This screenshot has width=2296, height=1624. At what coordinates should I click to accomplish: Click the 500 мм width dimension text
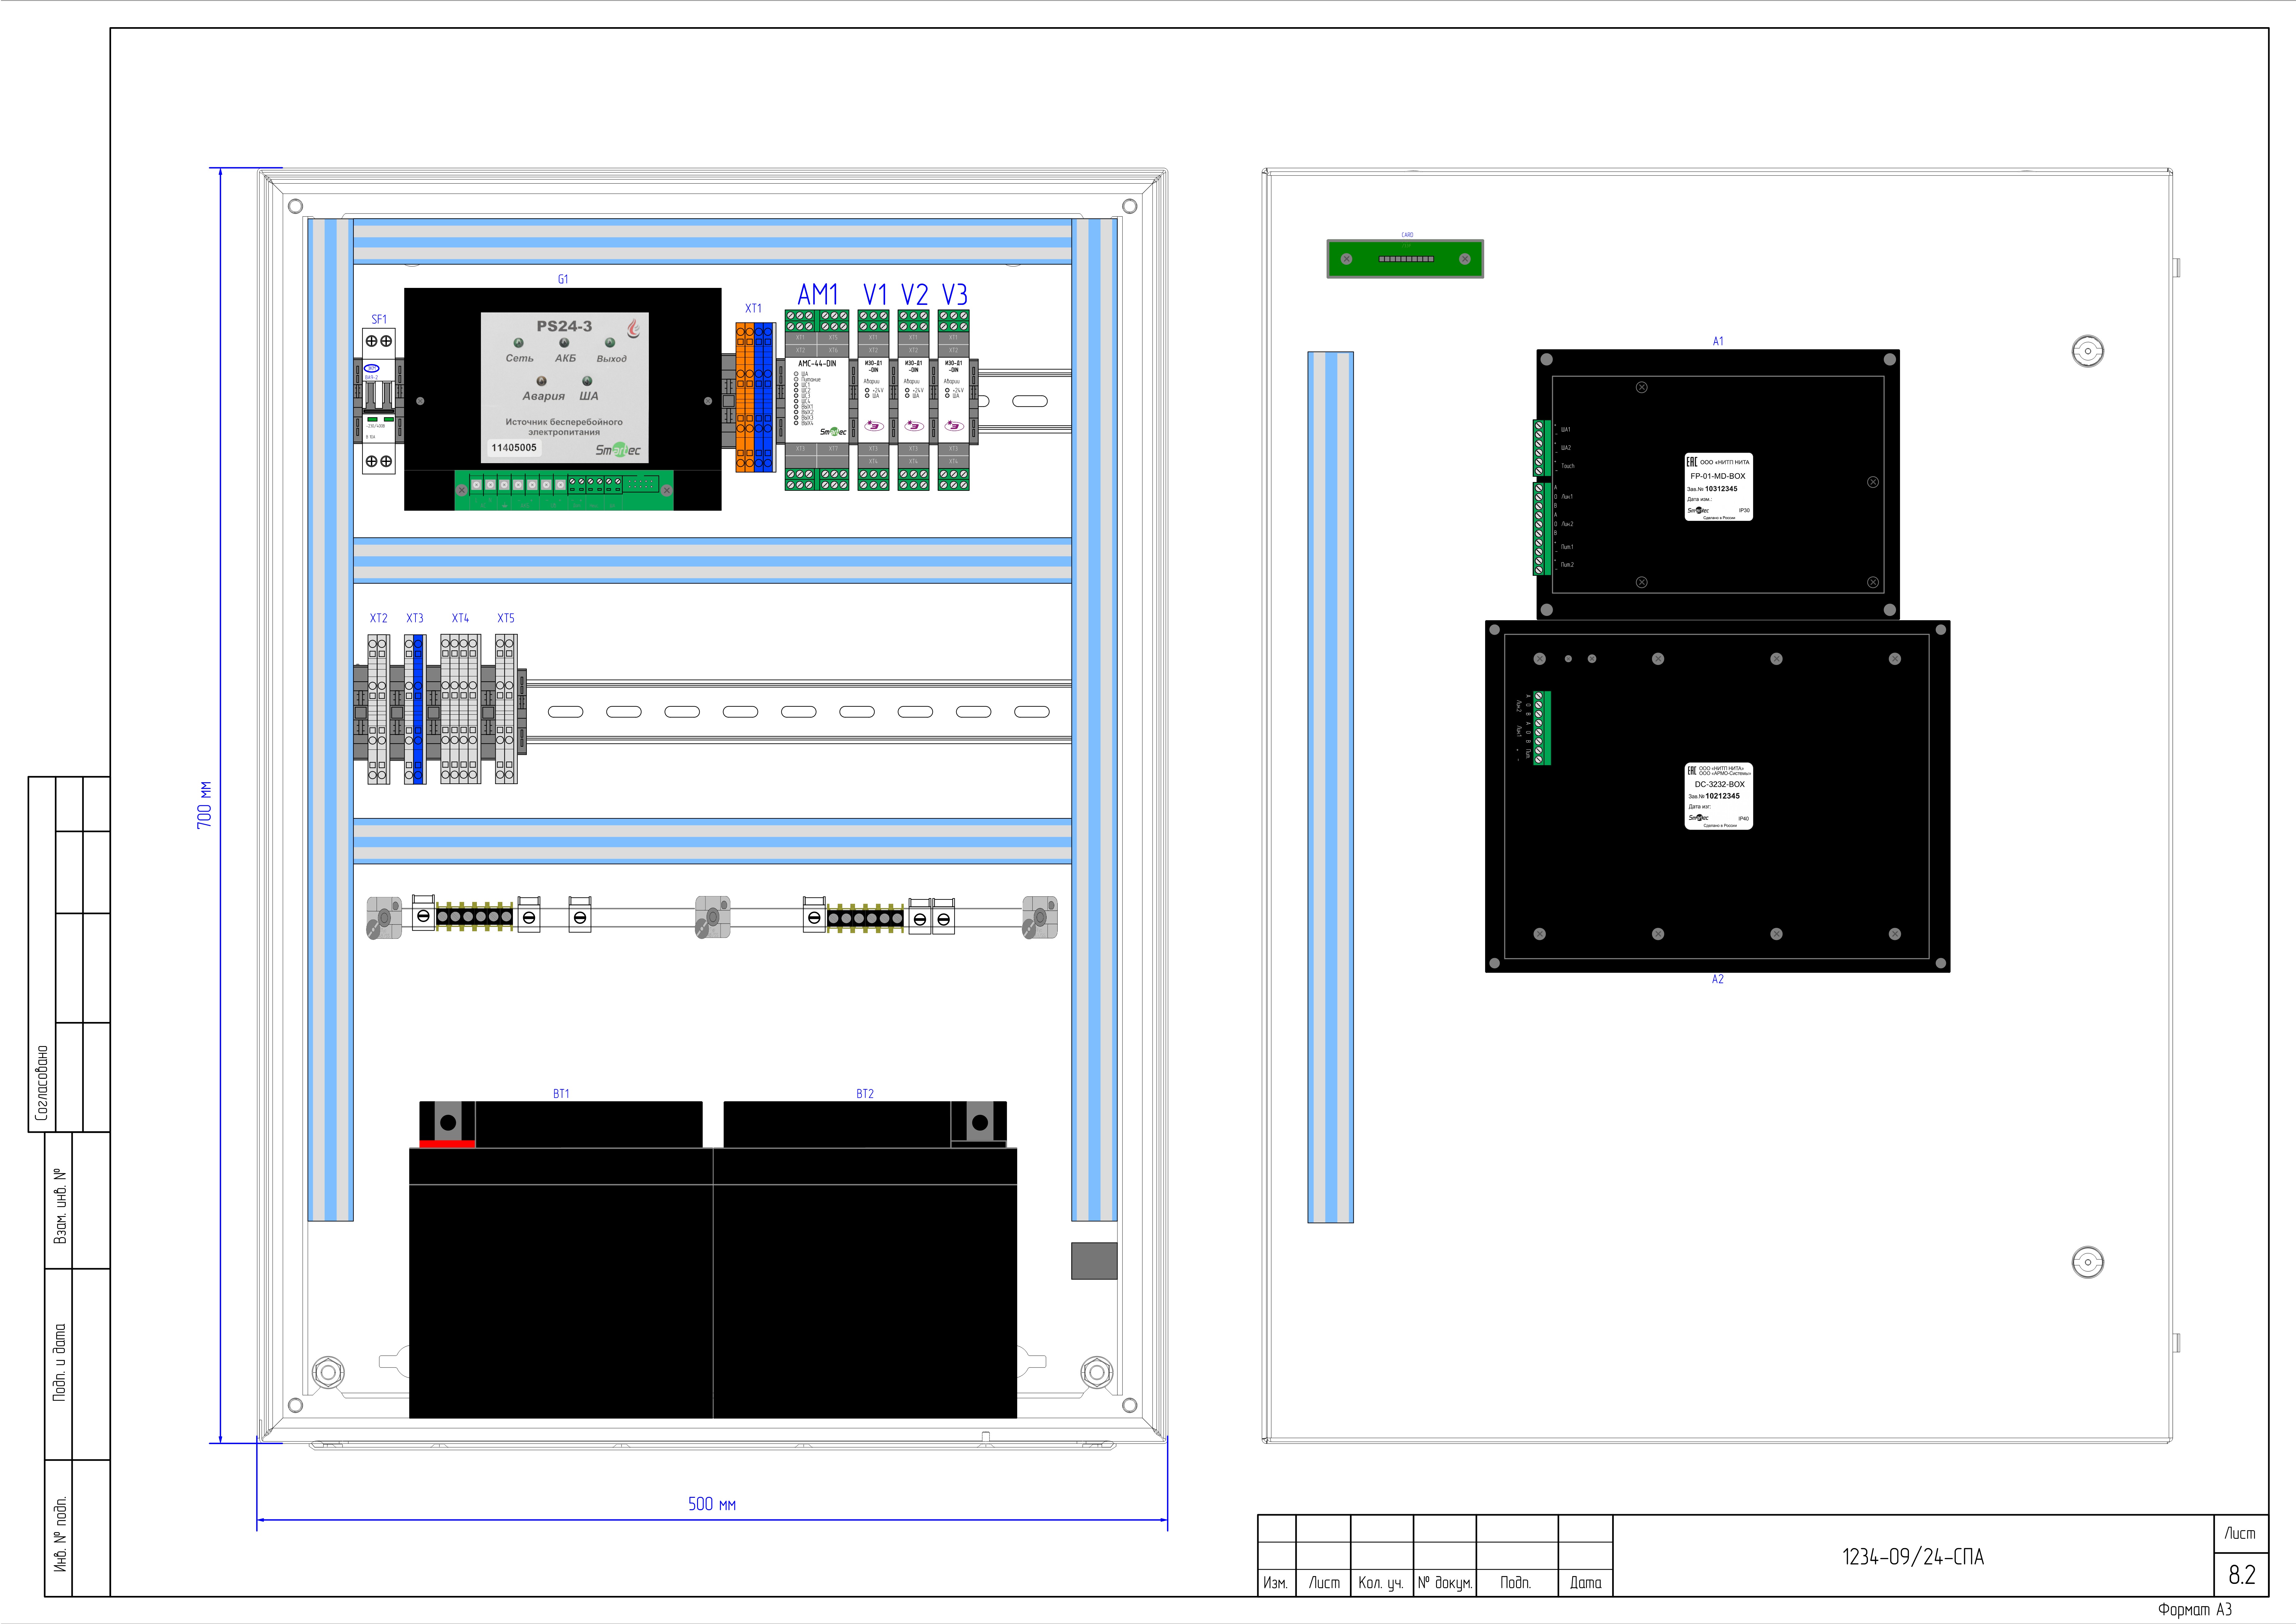712,1504
